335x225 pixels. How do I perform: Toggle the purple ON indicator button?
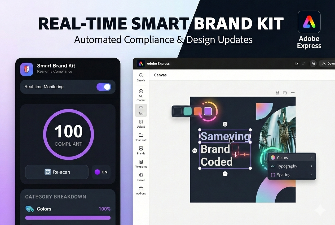pos(101,172)
